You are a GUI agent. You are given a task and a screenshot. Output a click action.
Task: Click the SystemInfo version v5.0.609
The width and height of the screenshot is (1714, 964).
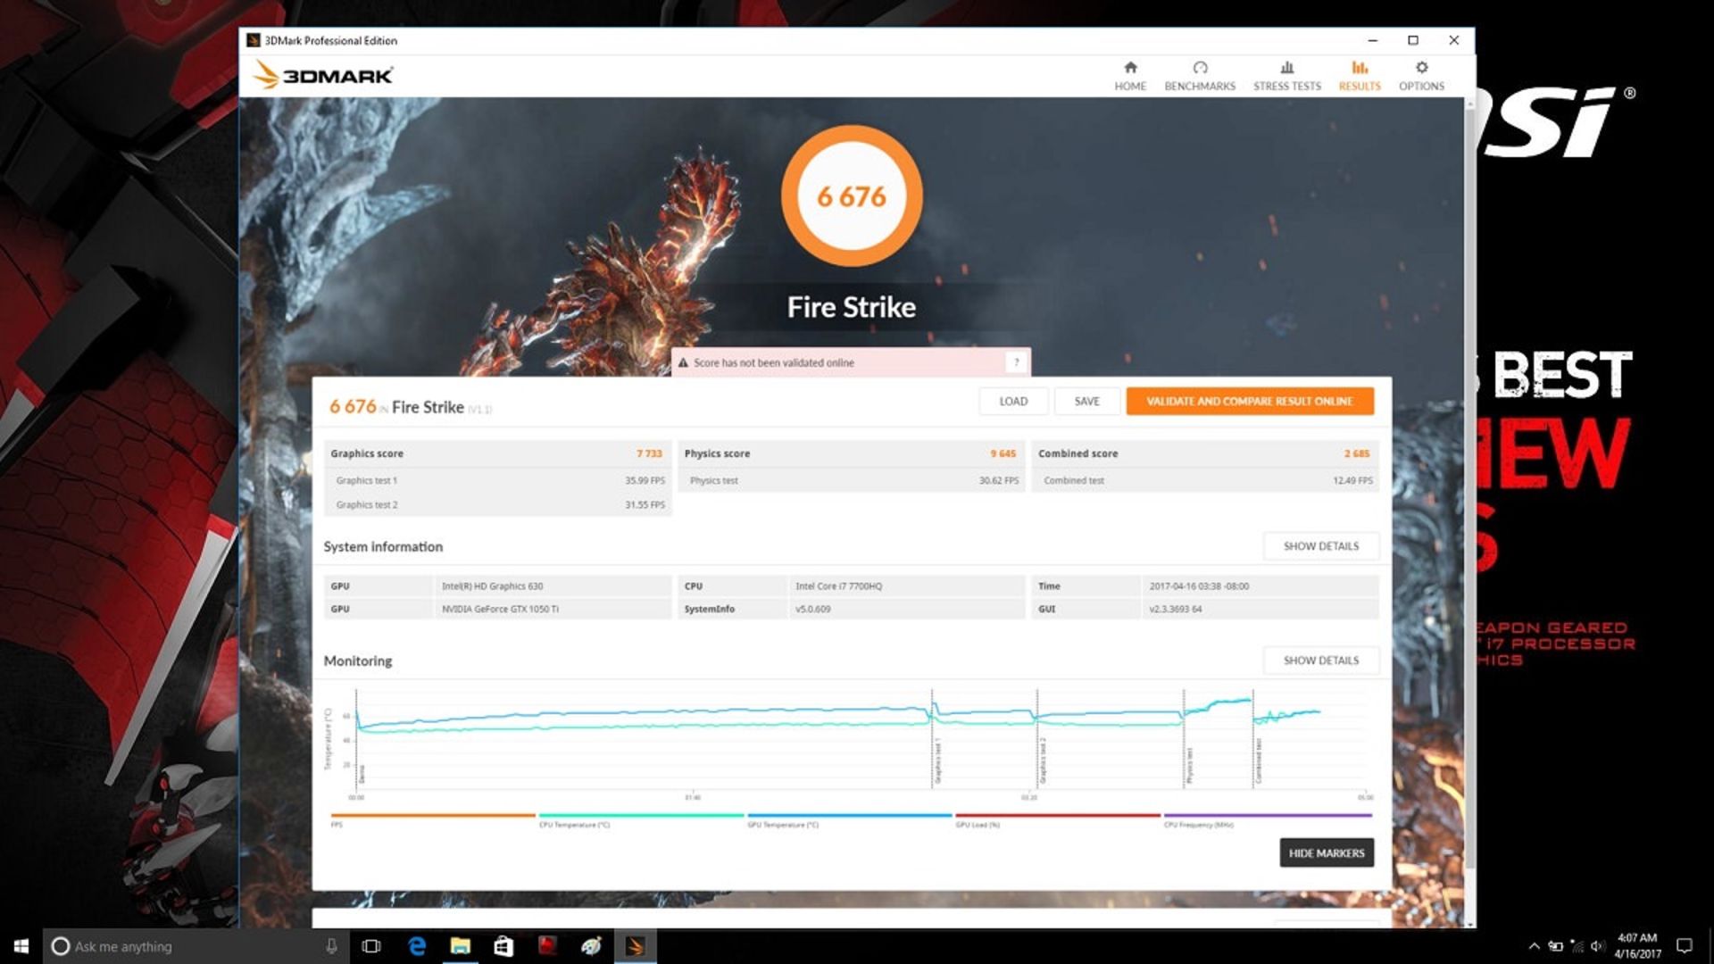tap(812, 610)
